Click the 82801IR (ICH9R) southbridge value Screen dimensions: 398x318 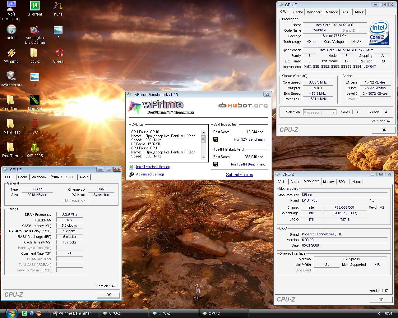pos(345,213)
